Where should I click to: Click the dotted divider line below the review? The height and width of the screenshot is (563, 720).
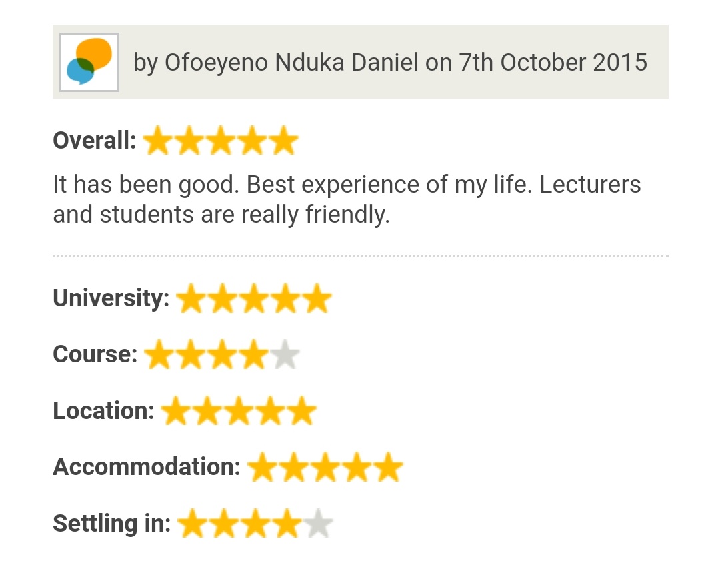[360, 256]
